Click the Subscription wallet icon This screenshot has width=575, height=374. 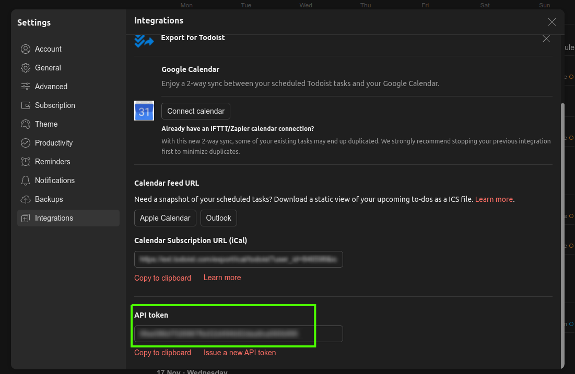[25, 105]
